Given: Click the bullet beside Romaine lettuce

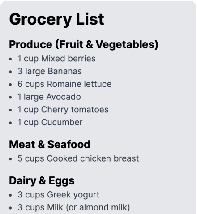Looking at the screenshot, I should [x=10, y=85].
